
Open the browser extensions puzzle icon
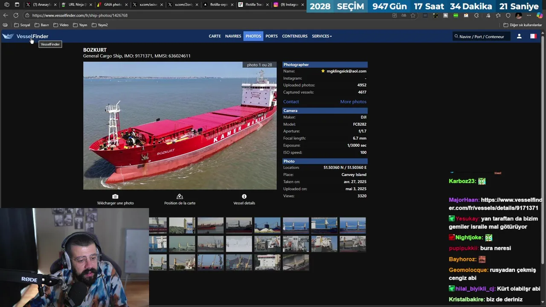[x=476, y=15]
